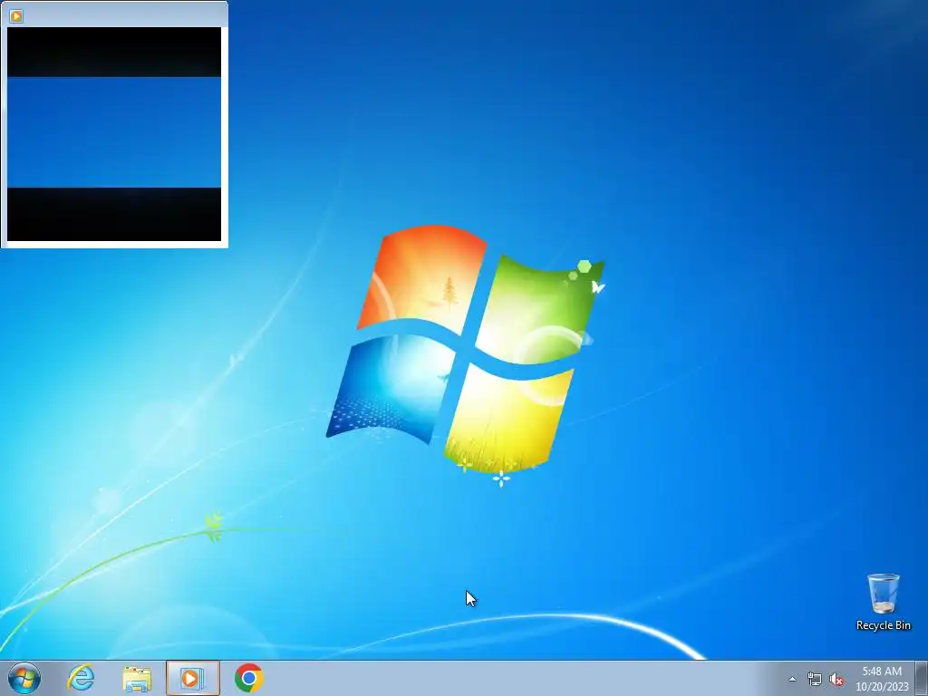Select the Recycle Bin label text

tap(883, 625)
